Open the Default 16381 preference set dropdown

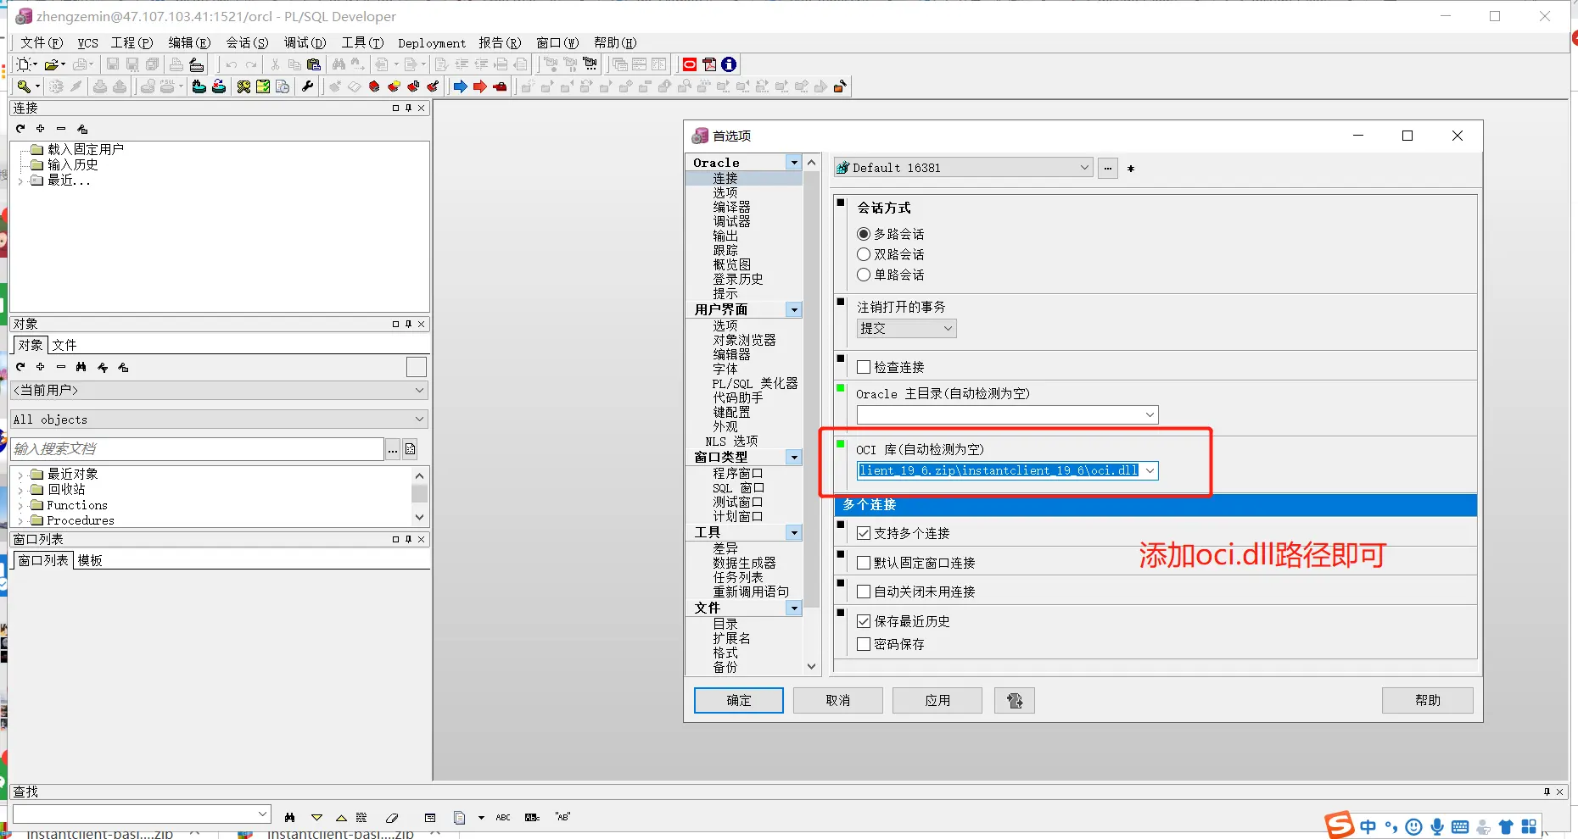pos(963,168)
